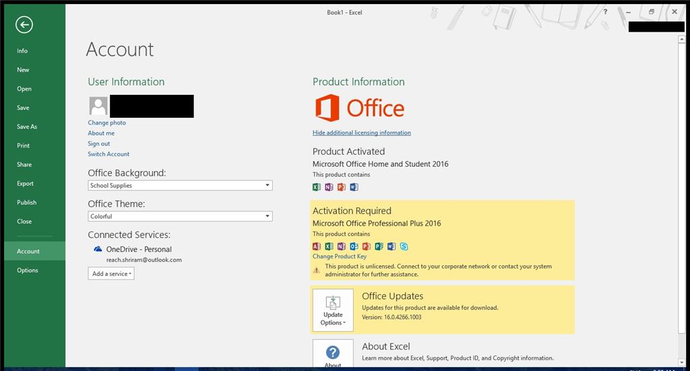
Task: Click the reach.shriram@outlook.com email text
Action: point(144,260)
